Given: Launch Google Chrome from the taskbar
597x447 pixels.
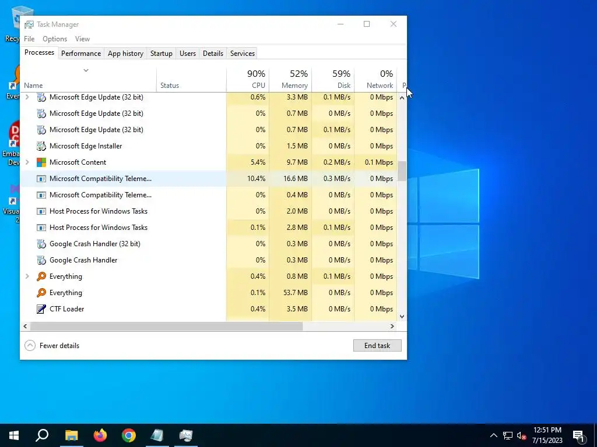Looking at the screenshot, I should click(x=129, y=435).
